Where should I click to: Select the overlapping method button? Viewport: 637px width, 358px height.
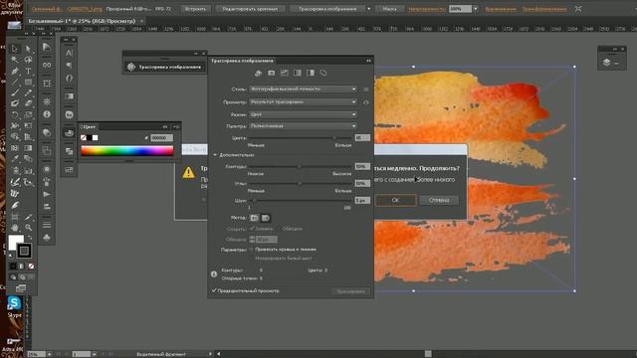click(x=266, y=218)
